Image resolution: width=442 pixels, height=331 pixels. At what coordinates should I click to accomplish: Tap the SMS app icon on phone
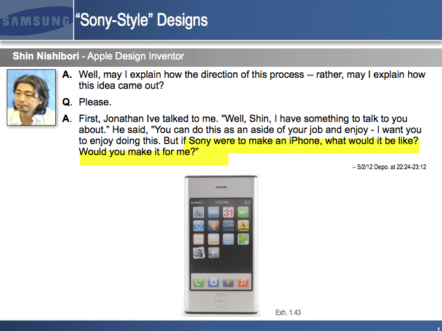click(x=213, y=213)
